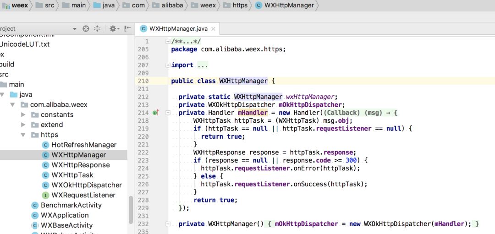This screenshot has width=495, height=234.
Task: Expand the folded header comment
Action: [x=168, y=41]
